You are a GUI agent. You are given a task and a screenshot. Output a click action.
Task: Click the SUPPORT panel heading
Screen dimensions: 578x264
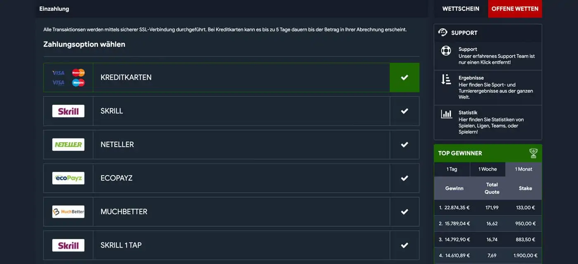tap(464, 33)
